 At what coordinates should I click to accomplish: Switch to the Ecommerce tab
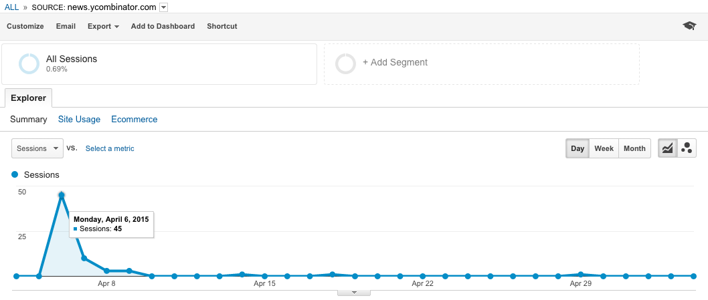tap(134, 120)
